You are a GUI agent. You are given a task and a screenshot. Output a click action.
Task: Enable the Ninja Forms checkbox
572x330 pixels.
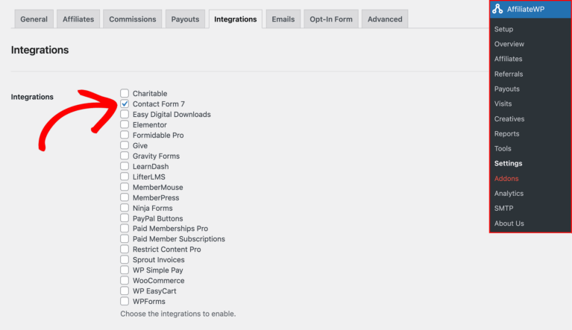pyautogui.click(x=125, y=208)
